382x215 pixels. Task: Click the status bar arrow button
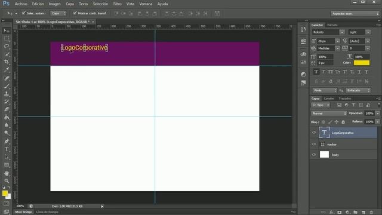[102, 207]
